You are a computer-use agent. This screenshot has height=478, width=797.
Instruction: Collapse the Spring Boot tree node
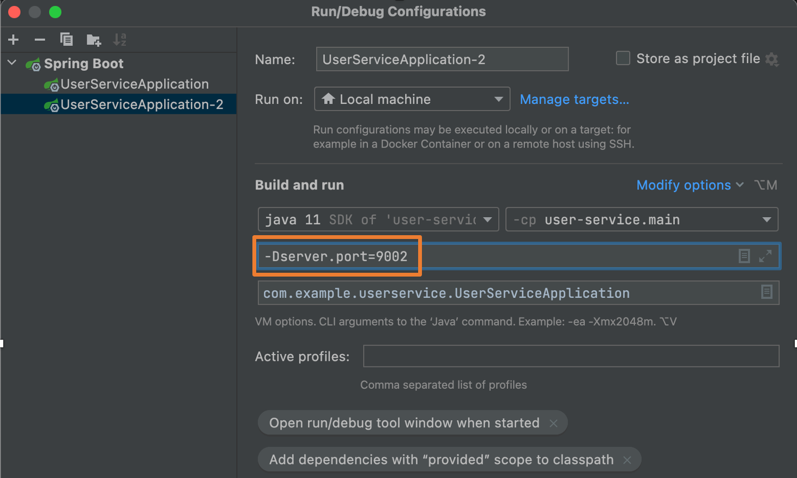click(12, 63)
